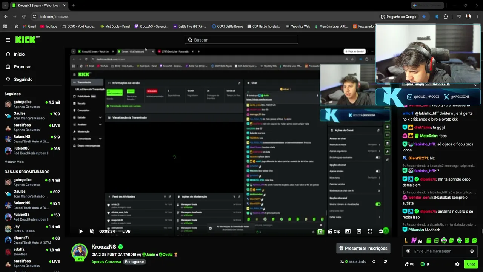
Task: Switch player to theater mode
Action: point(359,232)
